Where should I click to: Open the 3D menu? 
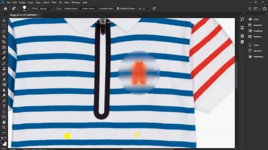coord(60,2)
